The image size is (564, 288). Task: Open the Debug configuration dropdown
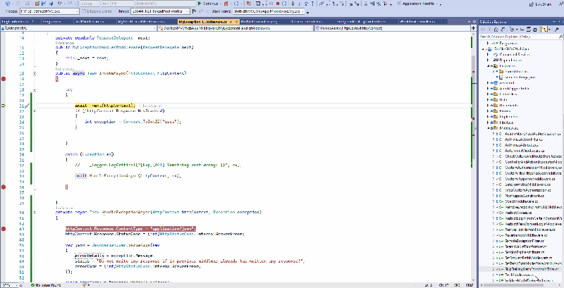(x=90, y=4)
